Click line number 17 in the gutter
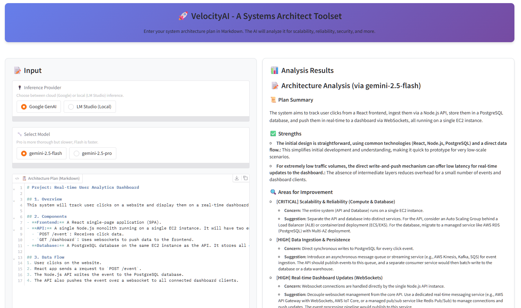The width and height of the screenshot is (521, 308). click(20, 281)
